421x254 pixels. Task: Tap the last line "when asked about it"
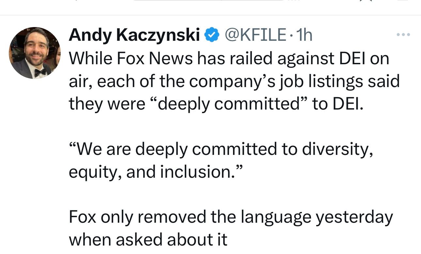point(148,240)
